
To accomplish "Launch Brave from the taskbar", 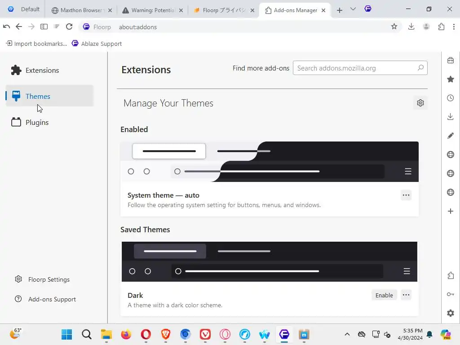I will (x=166, y=334).
